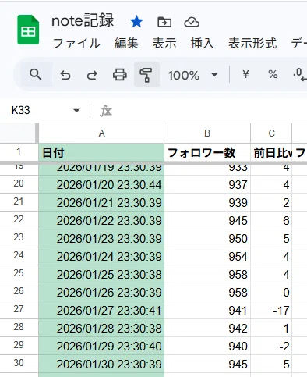Screen dimensions: 307x377
Task: Open the 挿入 menu
Action: coord(203,43)
